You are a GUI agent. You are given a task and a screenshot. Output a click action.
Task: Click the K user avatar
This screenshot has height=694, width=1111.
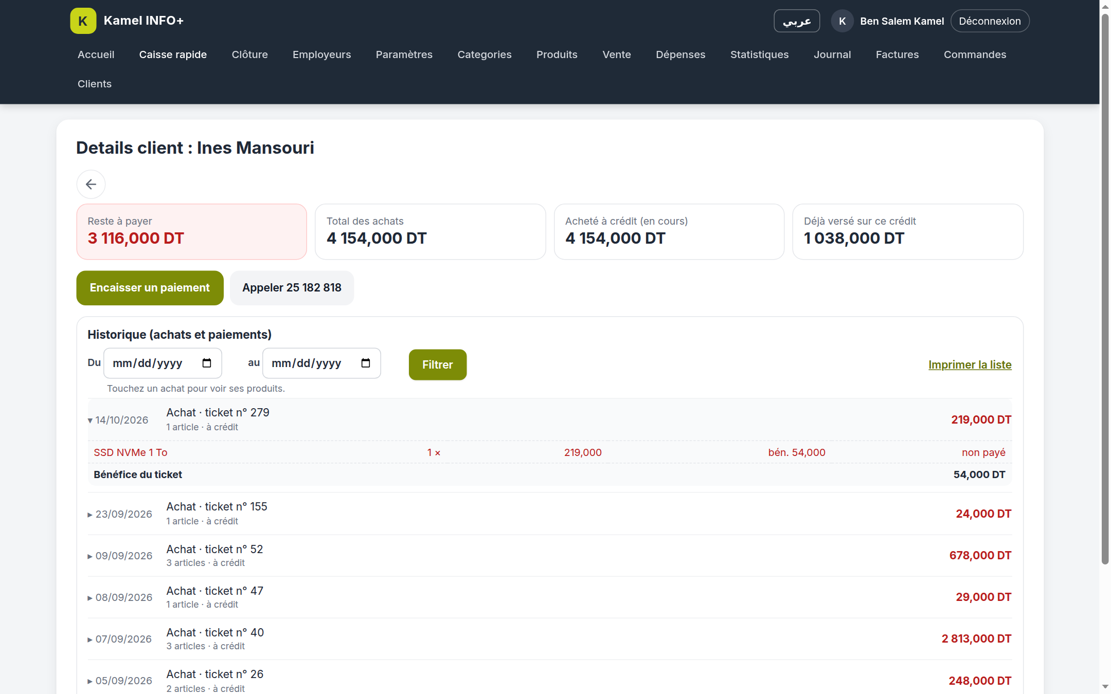842,21
